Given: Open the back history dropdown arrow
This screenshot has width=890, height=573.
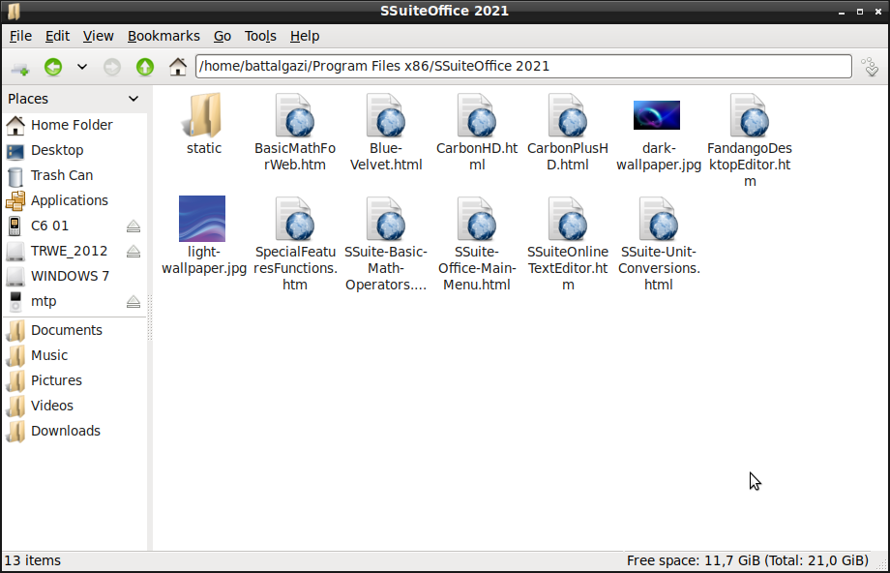Looking at the screenshot, I should (81, 67).
